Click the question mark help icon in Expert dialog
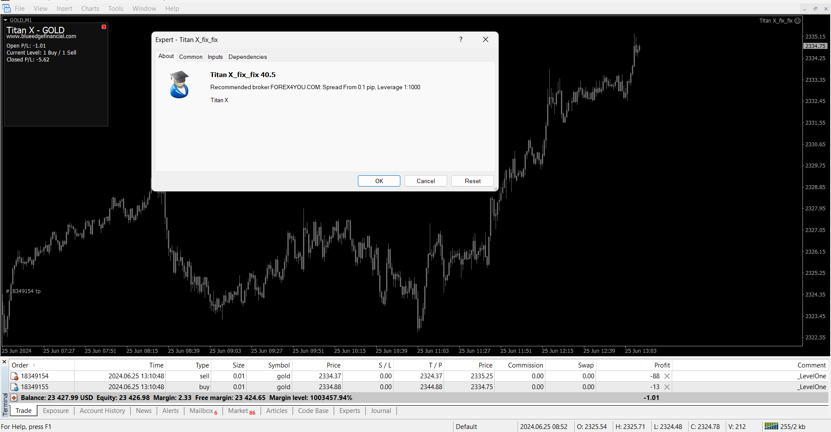Screen dimensions: 831x432 [x=461, y=39]
